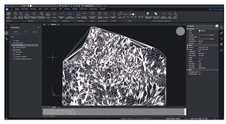Switch to the Settings tab in Civil Explorer
This screenshot has width=226, height=124.
click(x=35, y=32)
